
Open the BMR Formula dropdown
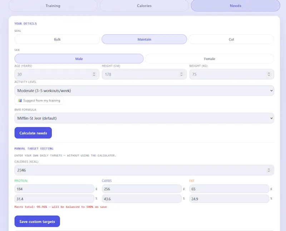[x=144, y=118]
